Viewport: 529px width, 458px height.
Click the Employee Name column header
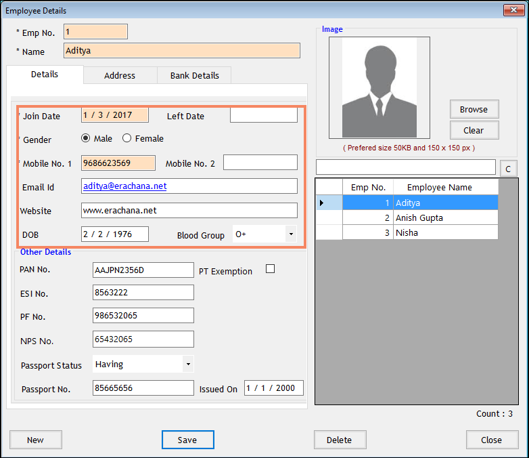[x=446, y=187]
